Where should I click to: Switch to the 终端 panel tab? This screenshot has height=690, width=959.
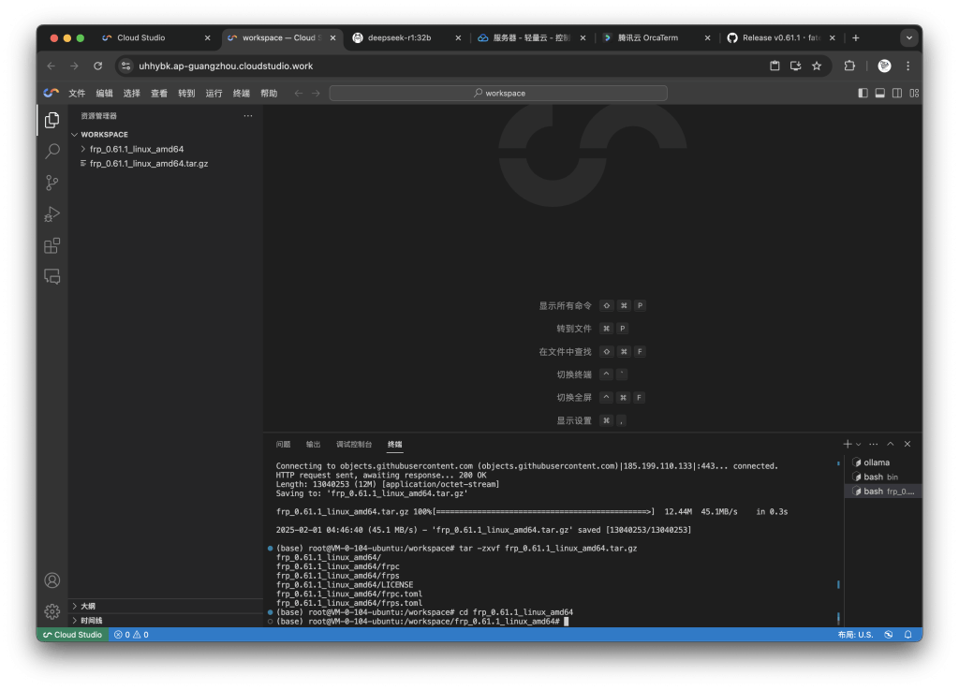(x=395, y=445)
